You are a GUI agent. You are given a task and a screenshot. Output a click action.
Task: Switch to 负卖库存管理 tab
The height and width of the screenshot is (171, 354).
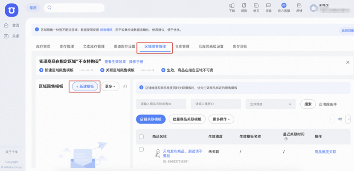coord(94,47)
